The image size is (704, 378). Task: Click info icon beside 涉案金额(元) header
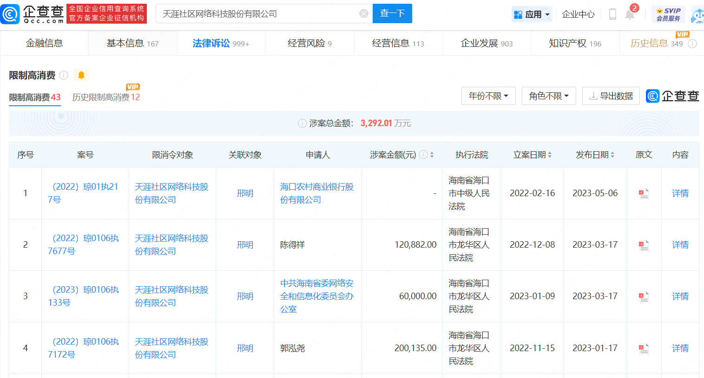423,154
